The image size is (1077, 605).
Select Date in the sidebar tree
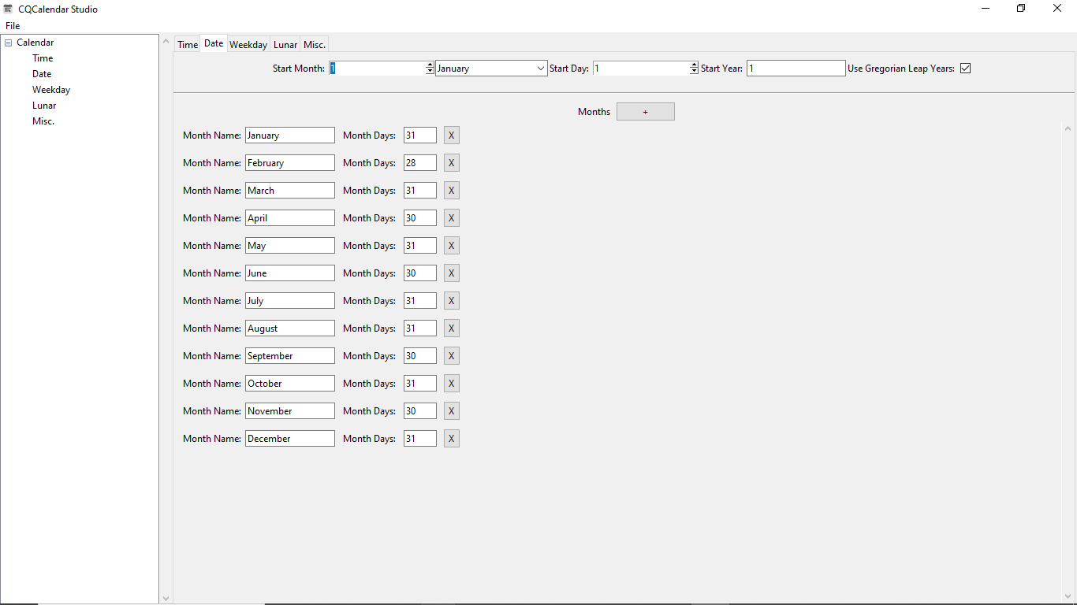42,74
